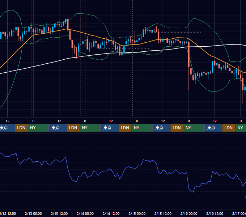The height and width of the screenshot is (217, 246).
Task: Click the NY session block spanning 2/13 00:00
Action: coord(38,128)
